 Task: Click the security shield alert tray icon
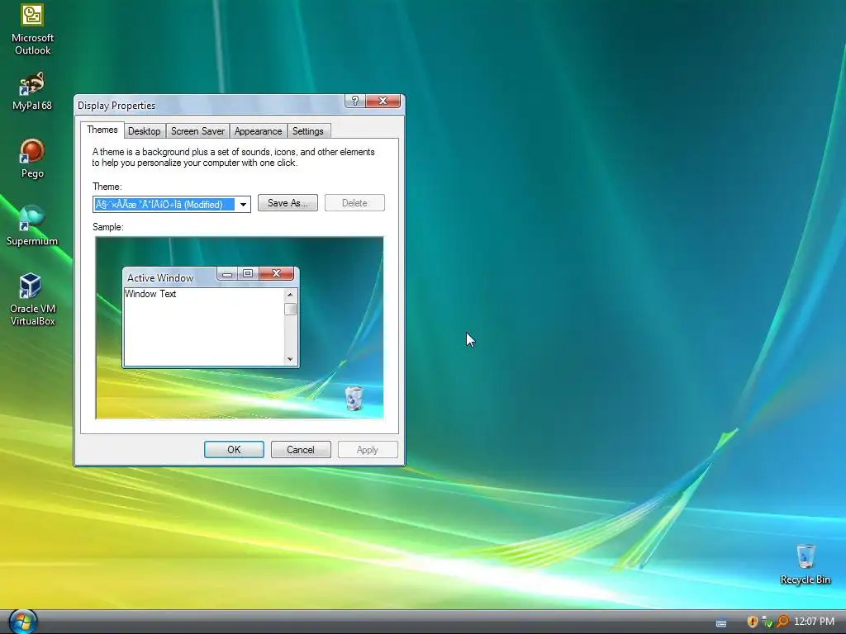click(x=752, y=622)
